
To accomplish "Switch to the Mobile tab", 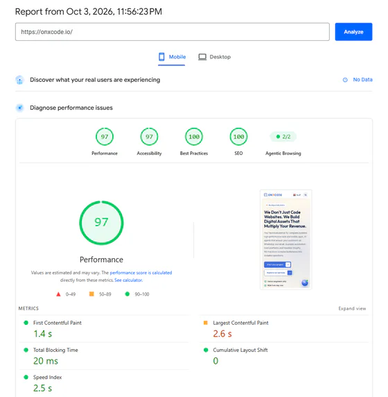I will point(172,57).
